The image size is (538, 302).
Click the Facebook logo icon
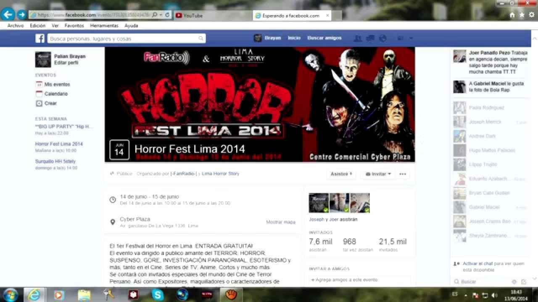pos(40,38)
